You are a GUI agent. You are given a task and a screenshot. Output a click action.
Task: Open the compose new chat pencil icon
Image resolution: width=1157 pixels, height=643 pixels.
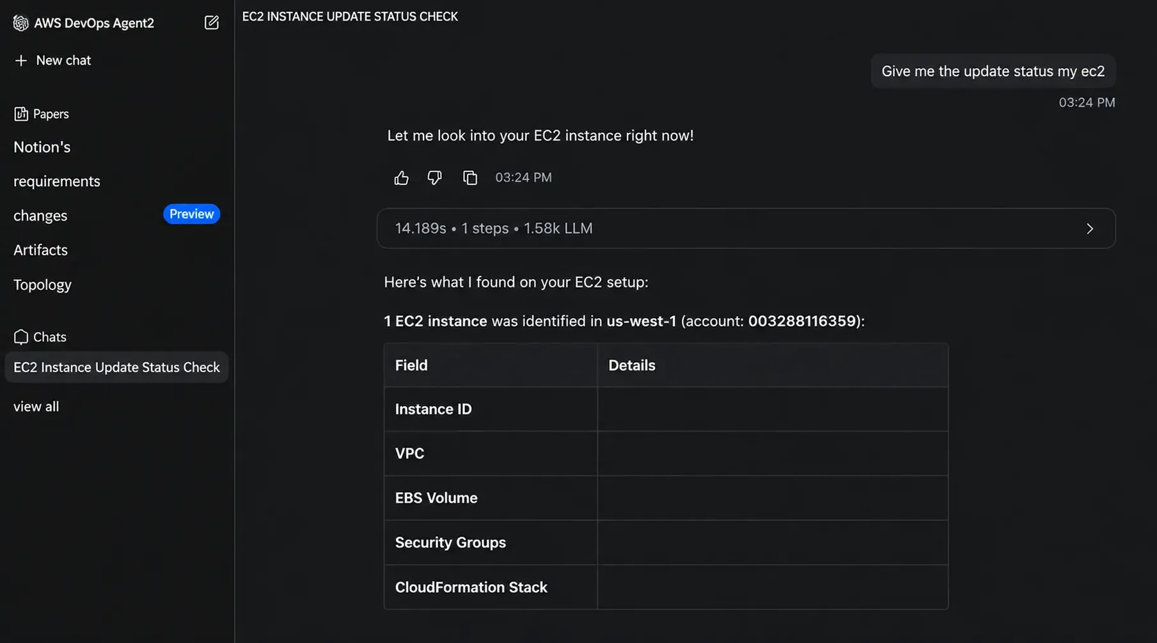pyautogui.click(x=212, y=22)
